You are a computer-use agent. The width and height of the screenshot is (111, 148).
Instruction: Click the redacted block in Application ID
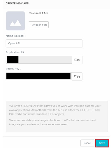point(13,60)
